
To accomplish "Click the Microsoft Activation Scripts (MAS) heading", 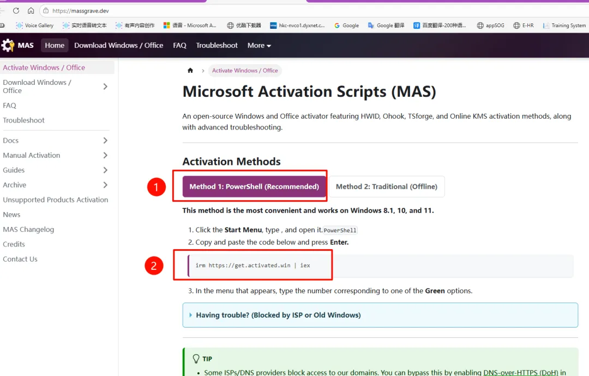I will tap(309, 91).
